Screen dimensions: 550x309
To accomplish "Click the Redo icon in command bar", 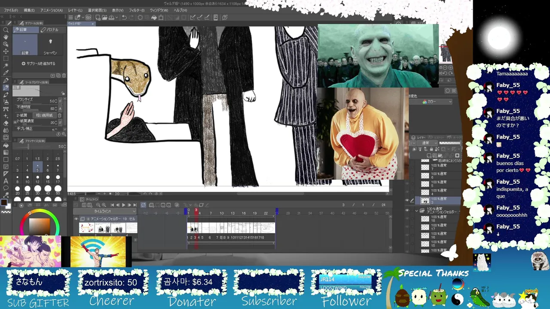I will tap(131, 18).
